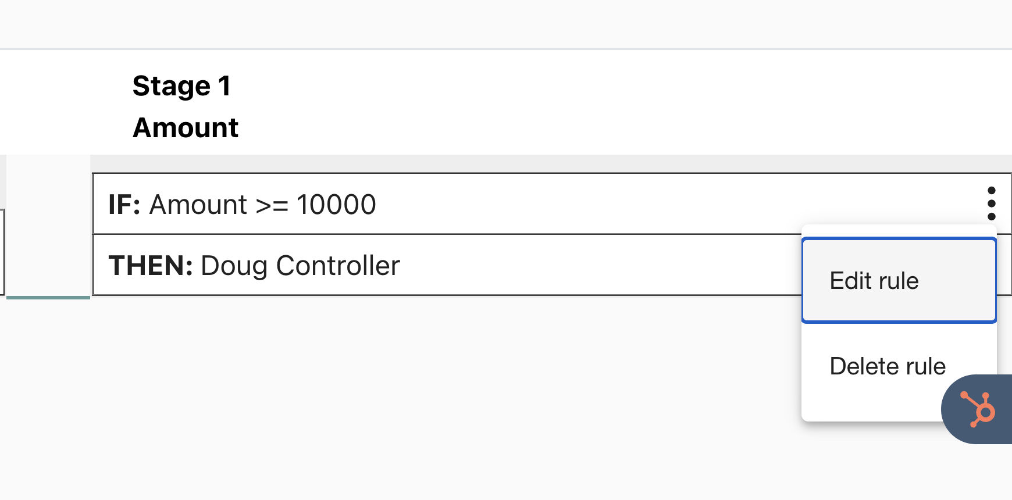This screenshot has width=1012, height=500.
Task: Click the THEN: Doug Controller row
Action: 447,265
